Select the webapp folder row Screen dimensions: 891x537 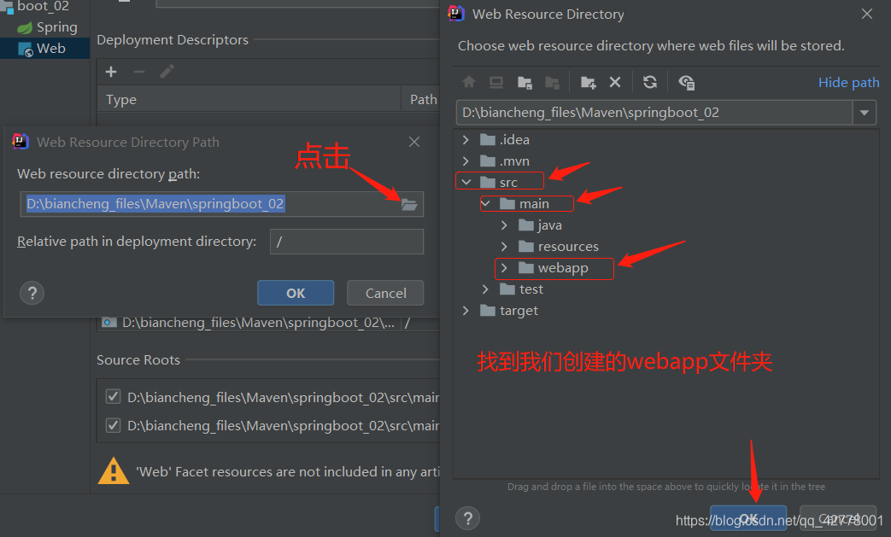666,268
